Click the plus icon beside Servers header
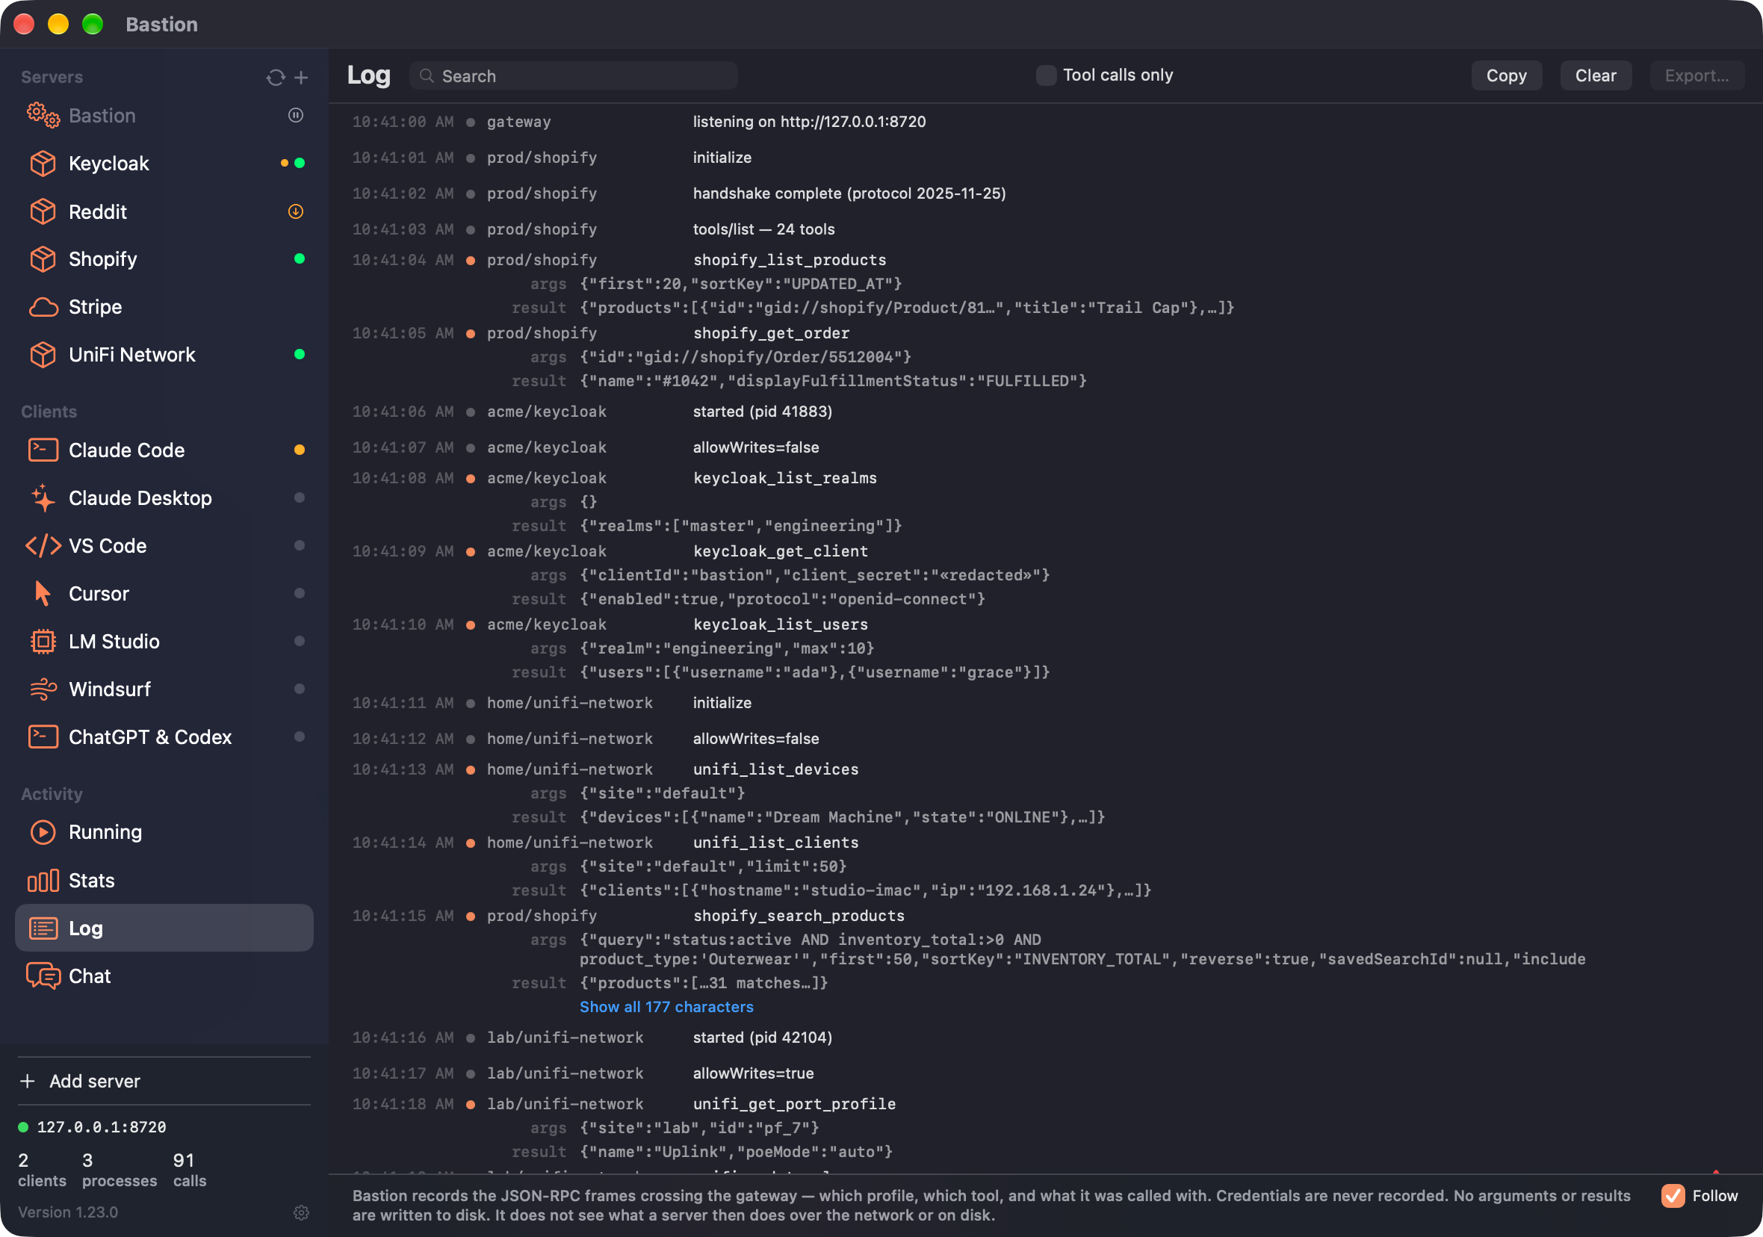The width and height of the screenshot is (1763, 1237). pos(301,78)
